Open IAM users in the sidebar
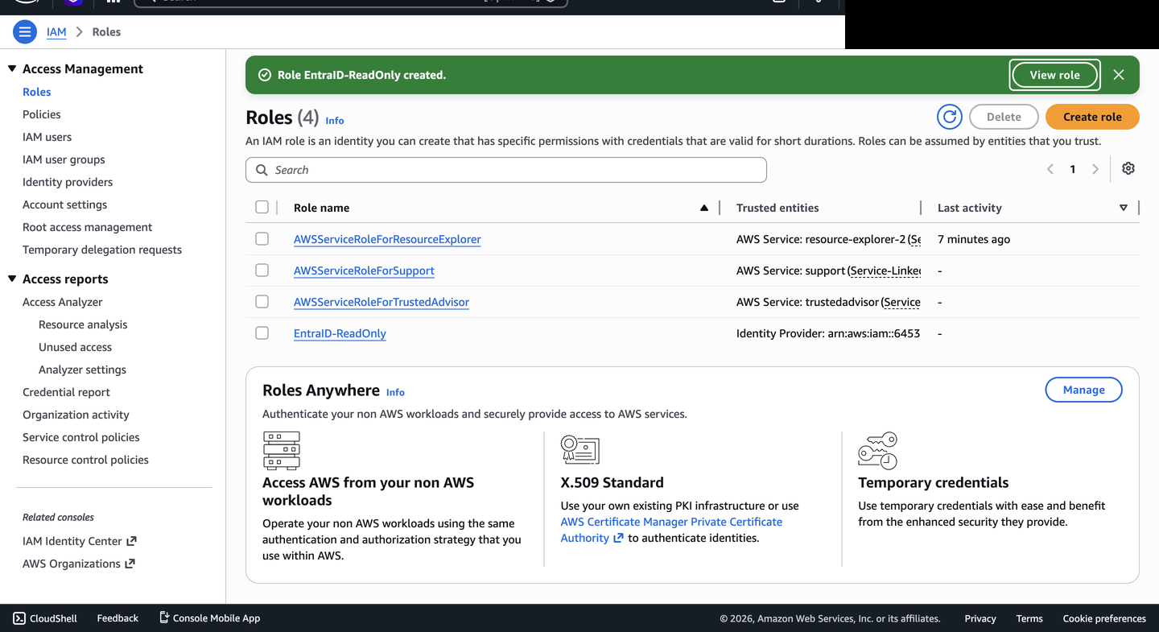Viewport: 1159px width, 632px height. 47,137
